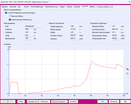Screen dimensions: 131x104
Task: Click the Wasserspiegel Ende value 458.84
Action: 116,38
